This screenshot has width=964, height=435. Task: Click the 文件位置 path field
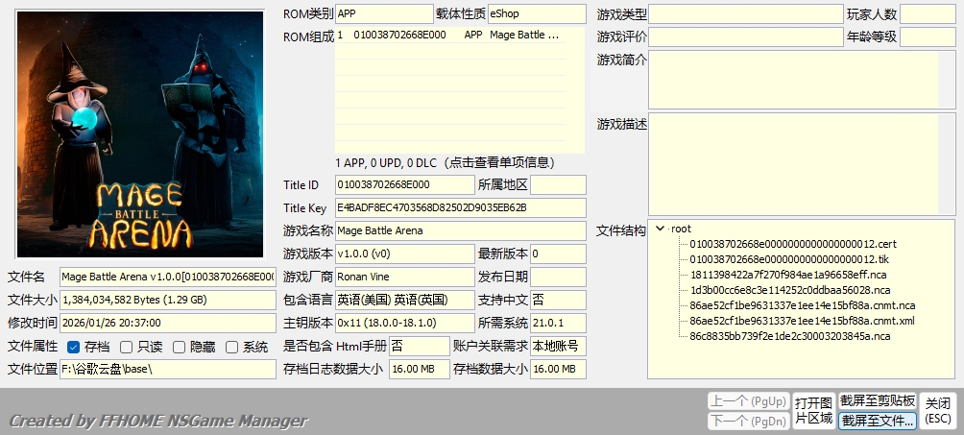coord(167,370)
